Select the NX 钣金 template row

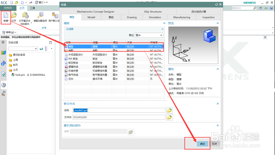pyautogui.click(x=114, y=59)
